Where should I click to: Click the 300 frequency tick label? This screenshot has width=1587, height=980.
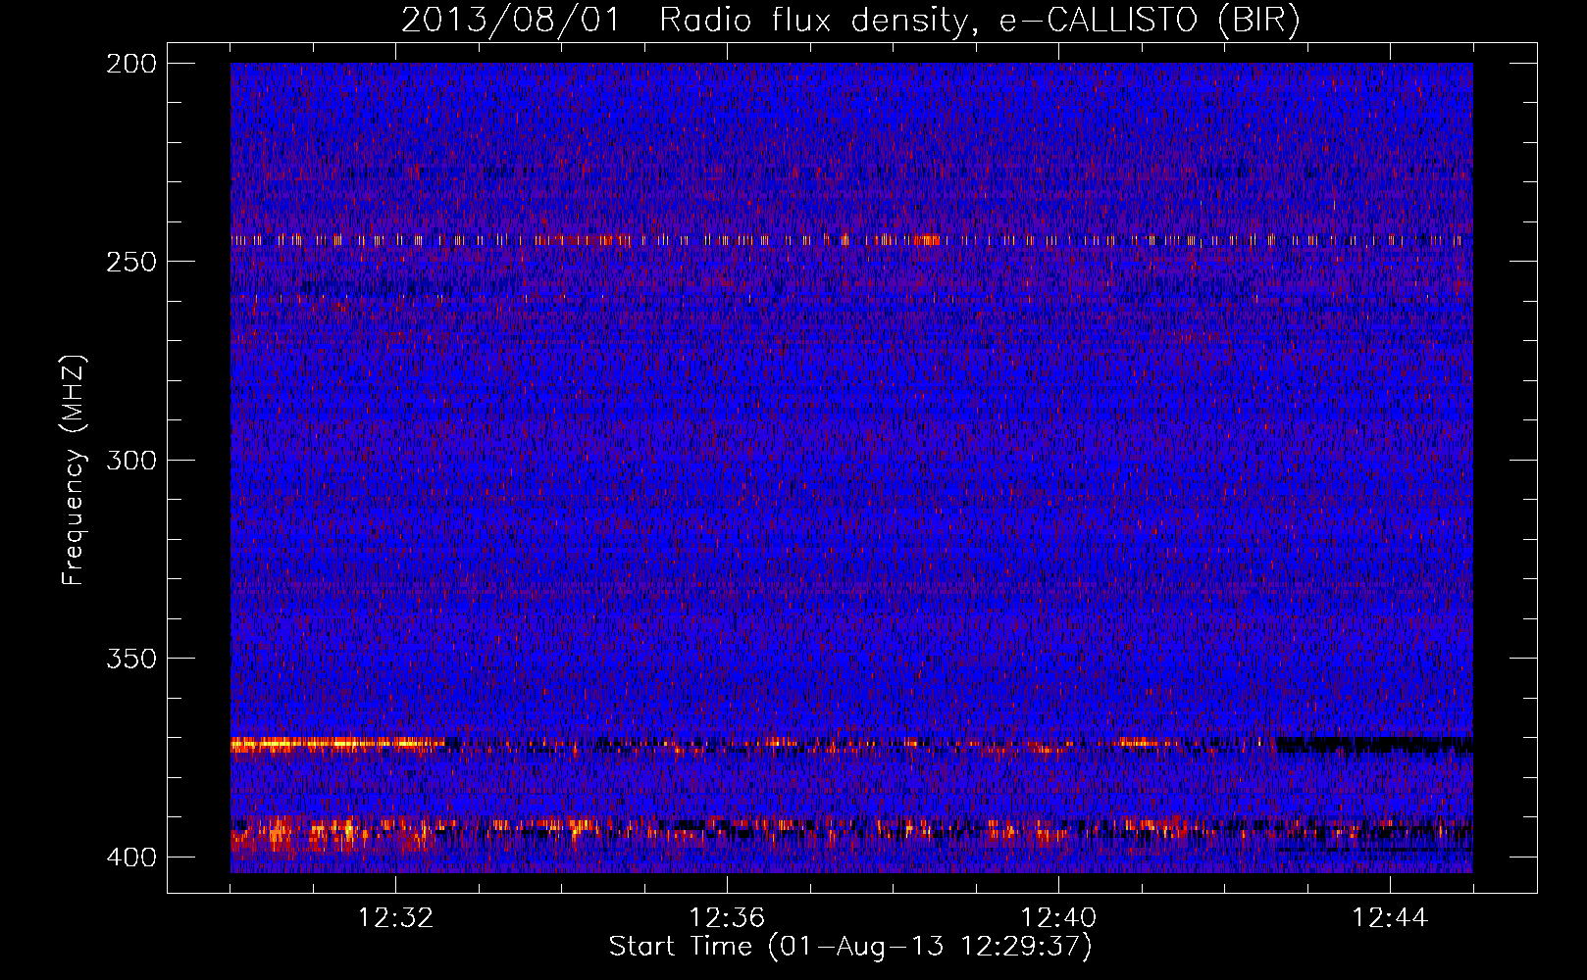[x=130, y=460]
